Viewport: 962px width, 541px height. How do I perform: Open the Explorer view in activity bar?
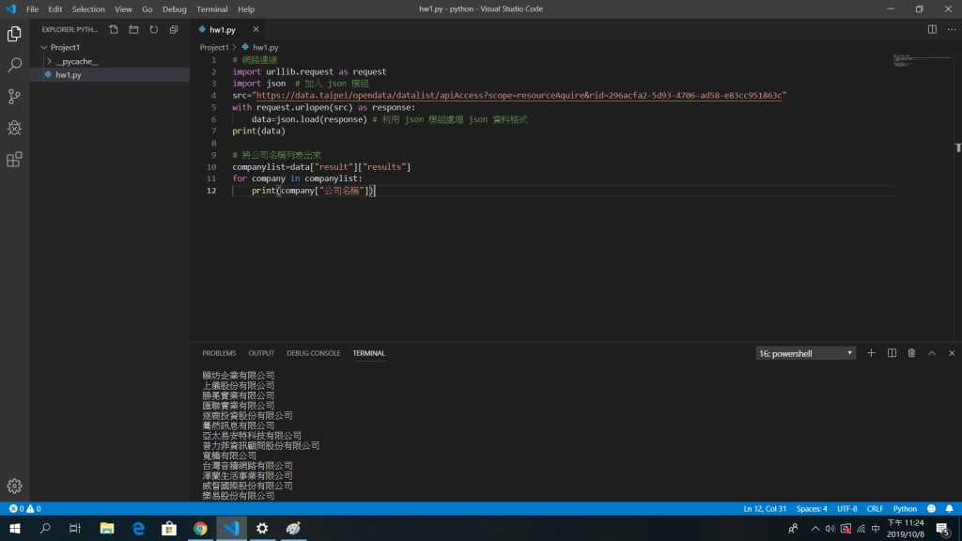[14, 34]
